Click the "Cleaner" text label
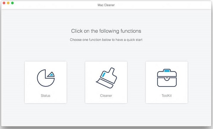Viewport: 213px width, 129px height. click(x=106, y=96)
